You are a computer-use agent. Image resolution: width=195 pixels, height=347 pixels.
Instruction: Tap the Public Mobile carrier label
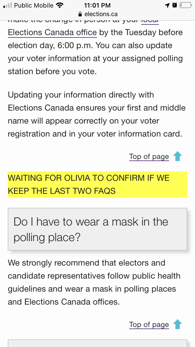coord(34,5)
